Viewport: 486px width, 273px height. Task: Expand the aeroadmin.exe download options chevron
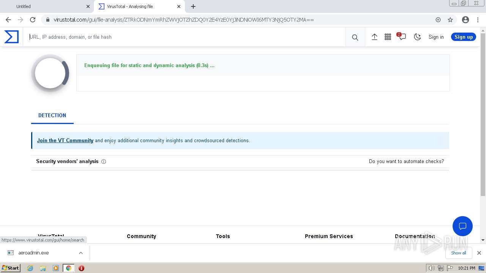pyautogui.click(x=81, y=253)
